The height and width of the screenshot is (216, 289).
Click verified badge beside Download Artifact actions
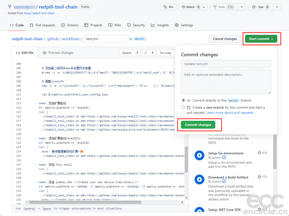click(x=224, y=181)
